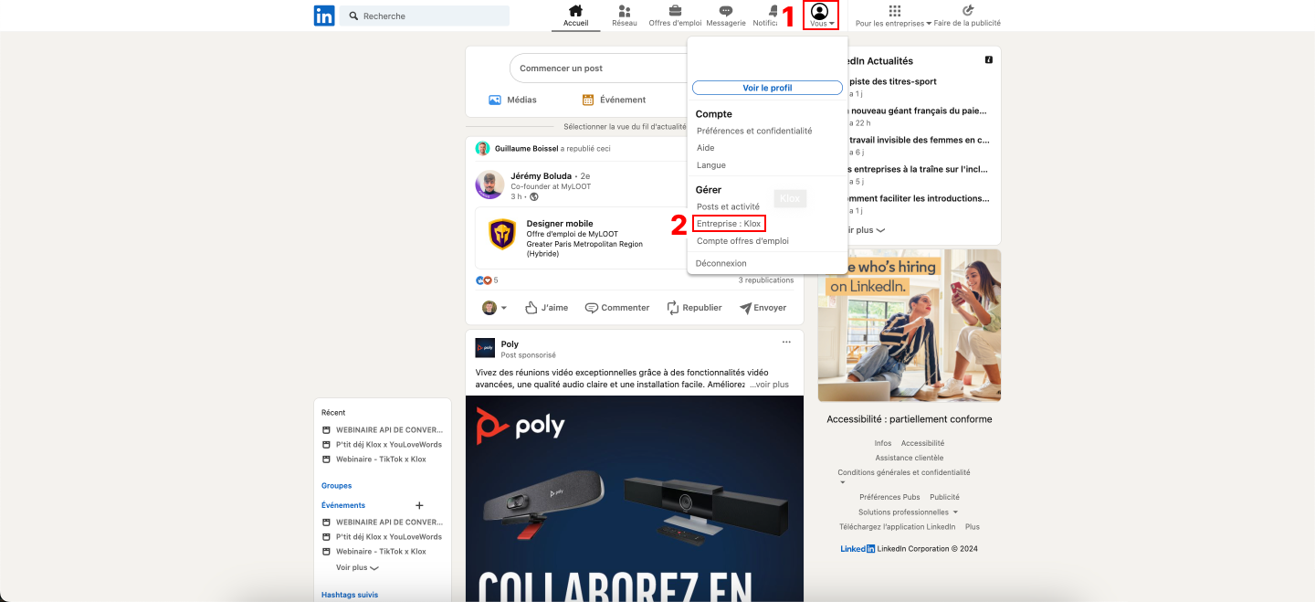Click the Accueil home icon
This screenshot has height=602, width=1315.
click(575, 11)
